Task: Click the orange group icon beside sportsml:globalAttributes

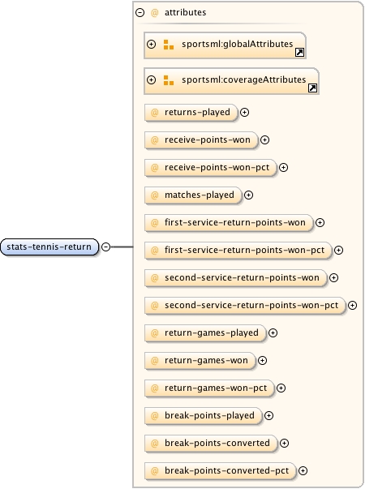Action: [x=169, y=45]
